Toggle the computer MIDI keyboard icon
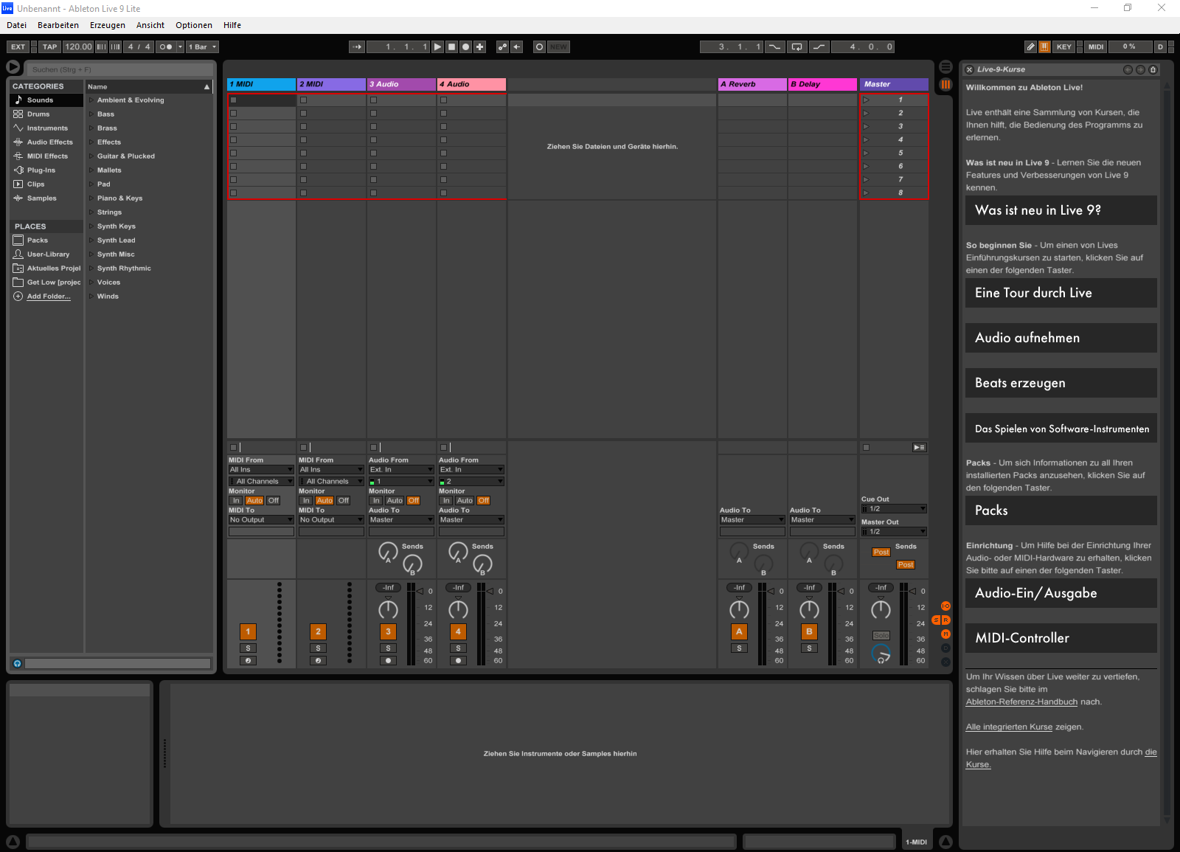 point(1044,46)
